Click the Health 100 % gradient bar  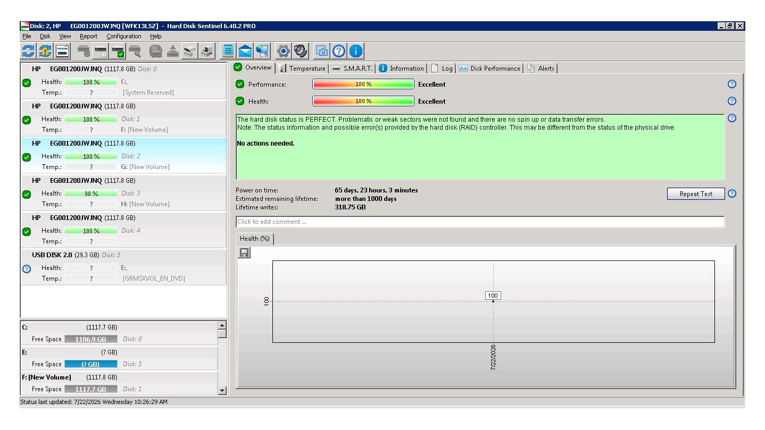click(x=363, y=101)
